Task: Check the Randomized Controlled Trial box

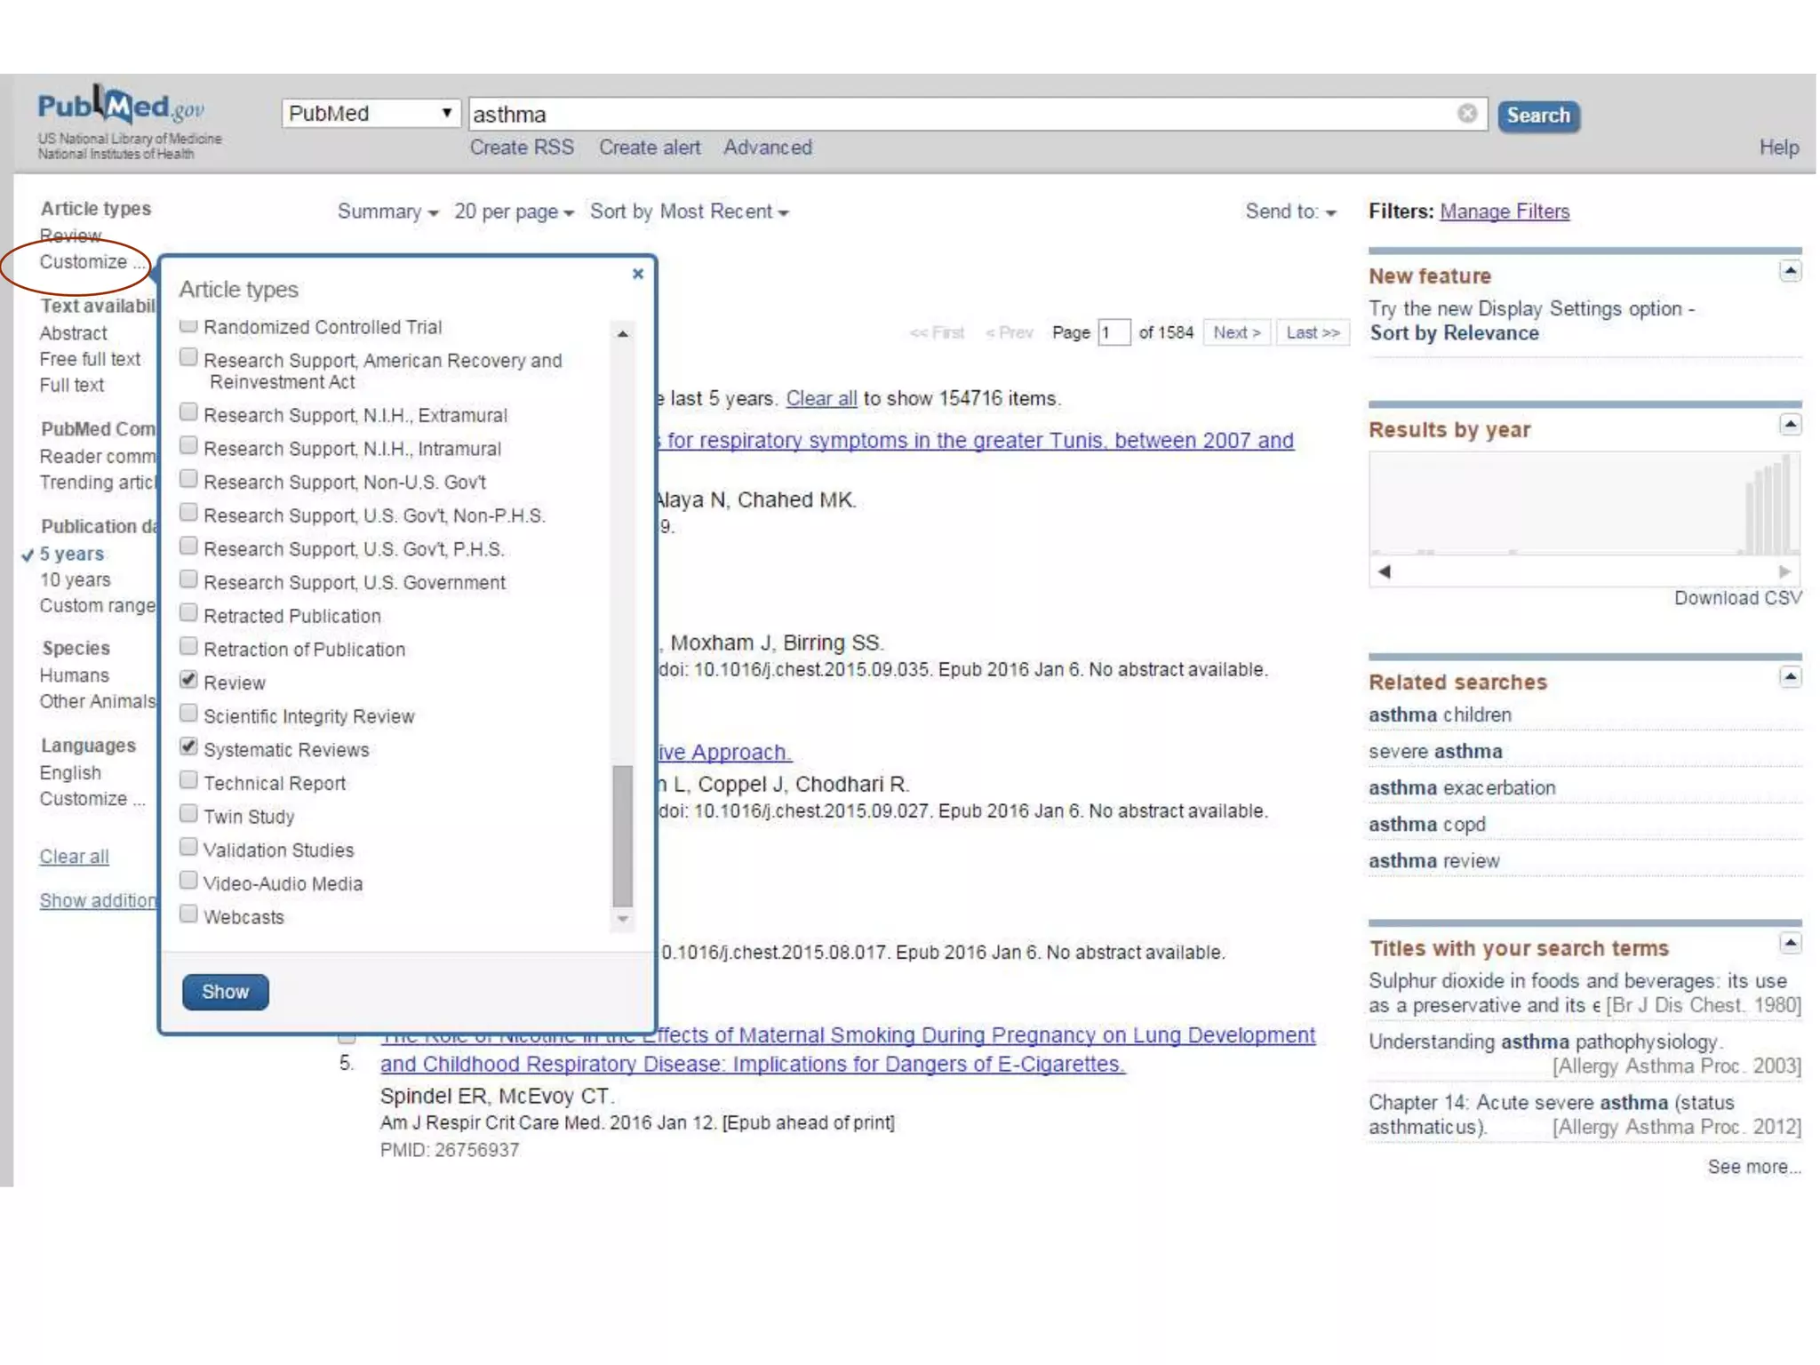Action: (188, 325)
